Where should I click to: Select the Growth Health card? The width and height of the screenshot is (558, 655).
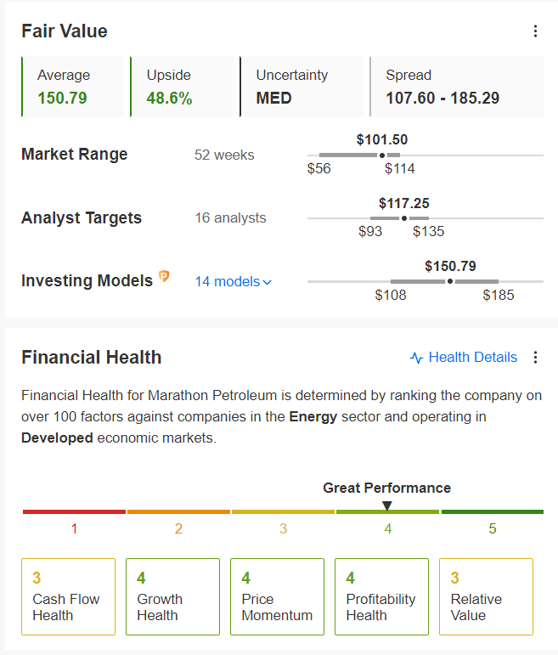173,596
